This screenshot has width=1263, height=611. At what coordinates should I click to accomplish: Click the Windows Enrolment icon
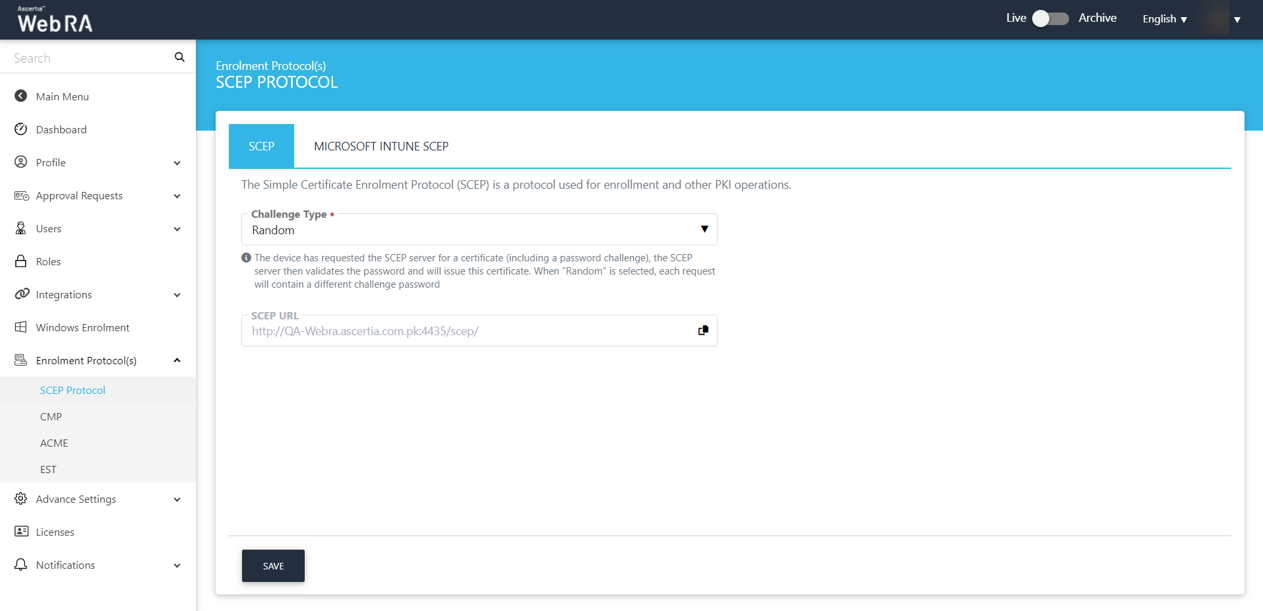(x=21, y=327)
